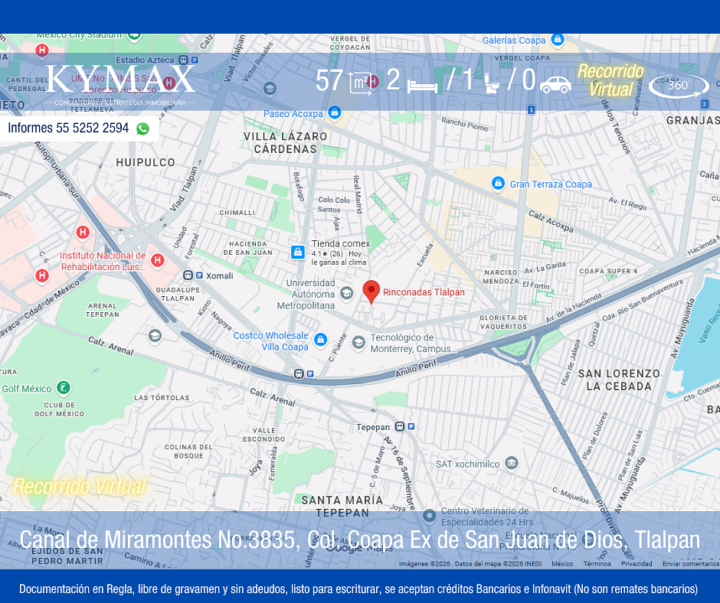This screenshot has height=603, width=720.
Task: Click the Costco Wholesale Villa Coapa label
Action: [x=271, y=341]
